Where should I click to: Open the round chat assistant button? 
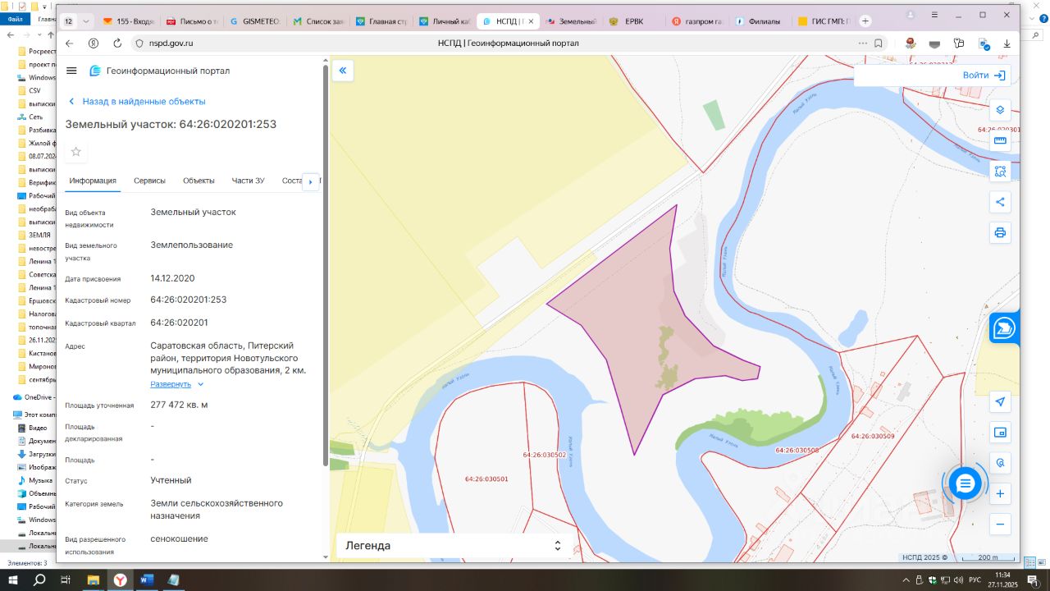965,484
